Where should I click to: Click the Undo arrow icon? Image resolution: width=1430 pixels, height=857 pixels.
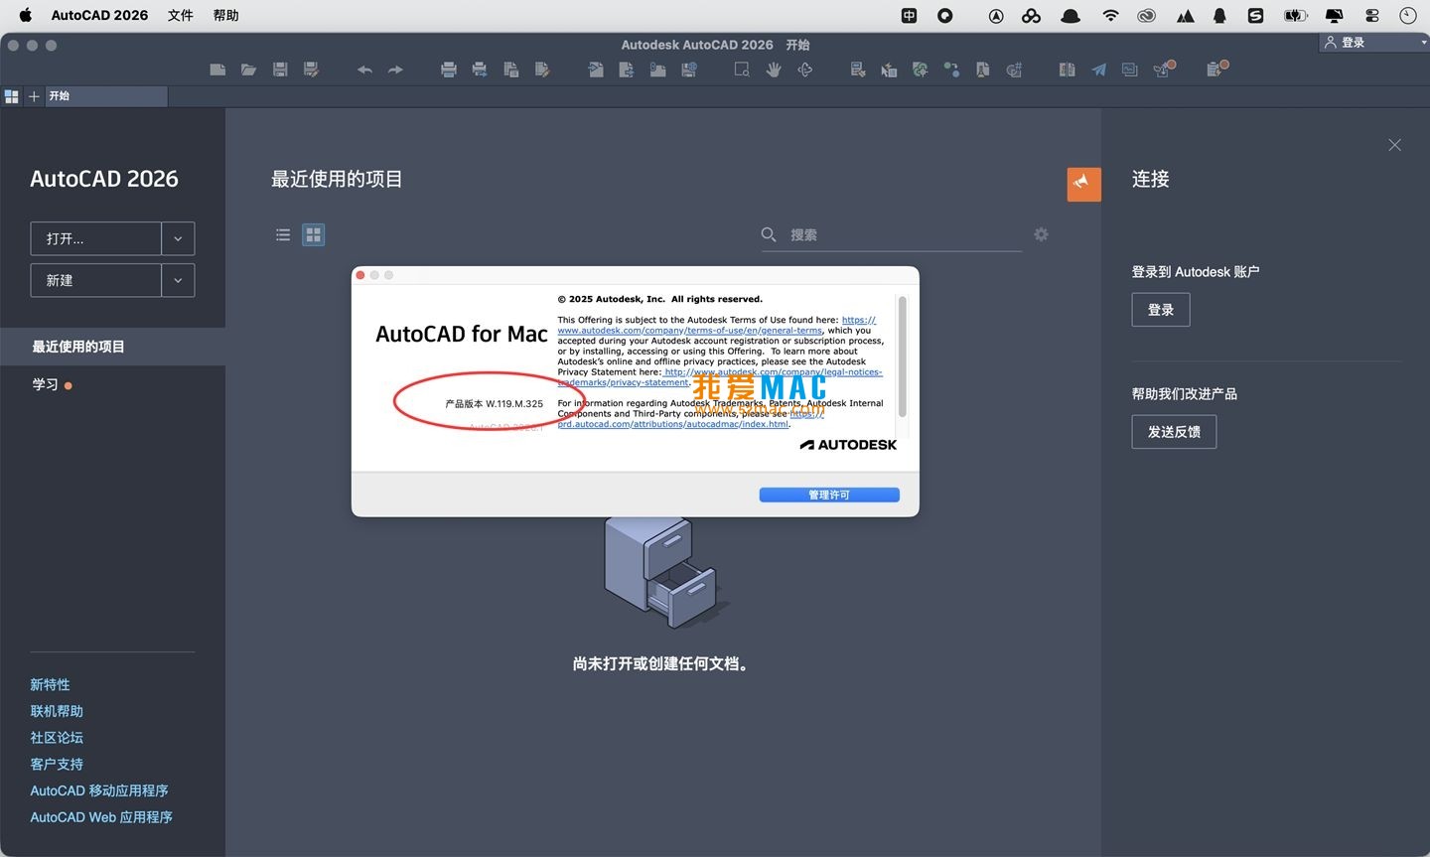click(363, 70)
